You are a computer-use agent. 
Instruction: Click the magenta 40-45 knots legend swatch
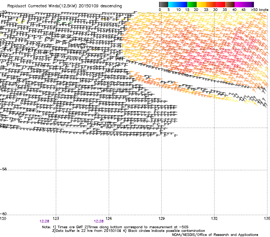tap(239, 4)
